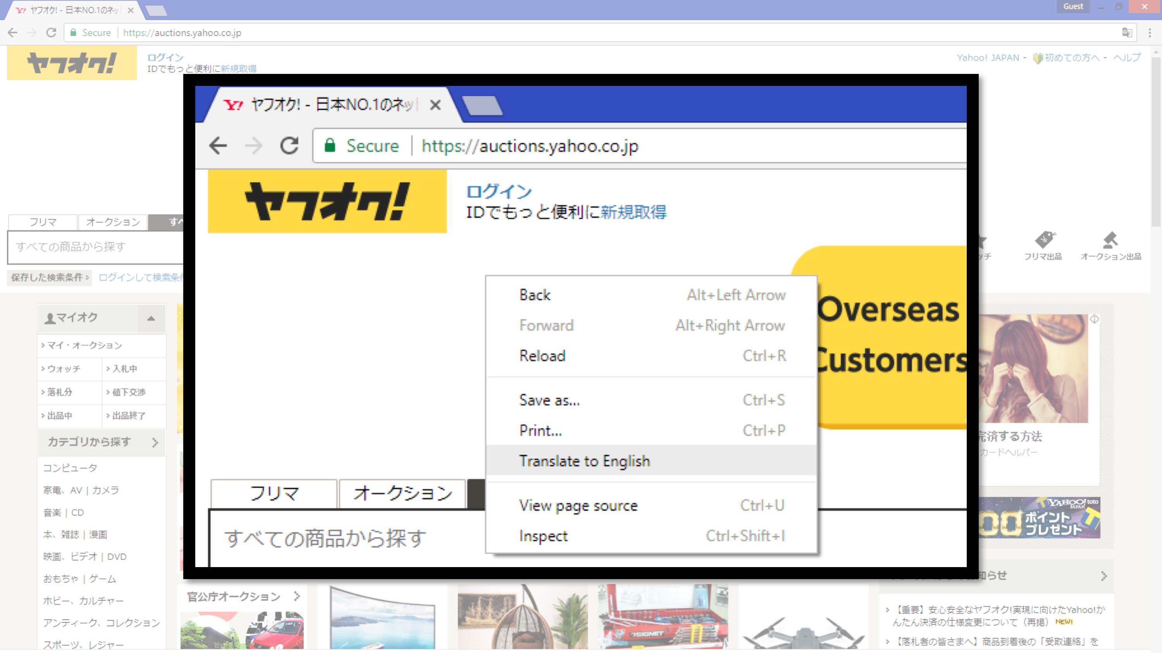
Task: Click the large Reload icon in magnified inset
Action: point(289,146)
